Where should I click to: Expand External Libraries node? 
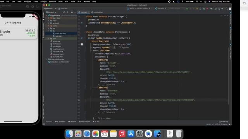click(46, 59)
